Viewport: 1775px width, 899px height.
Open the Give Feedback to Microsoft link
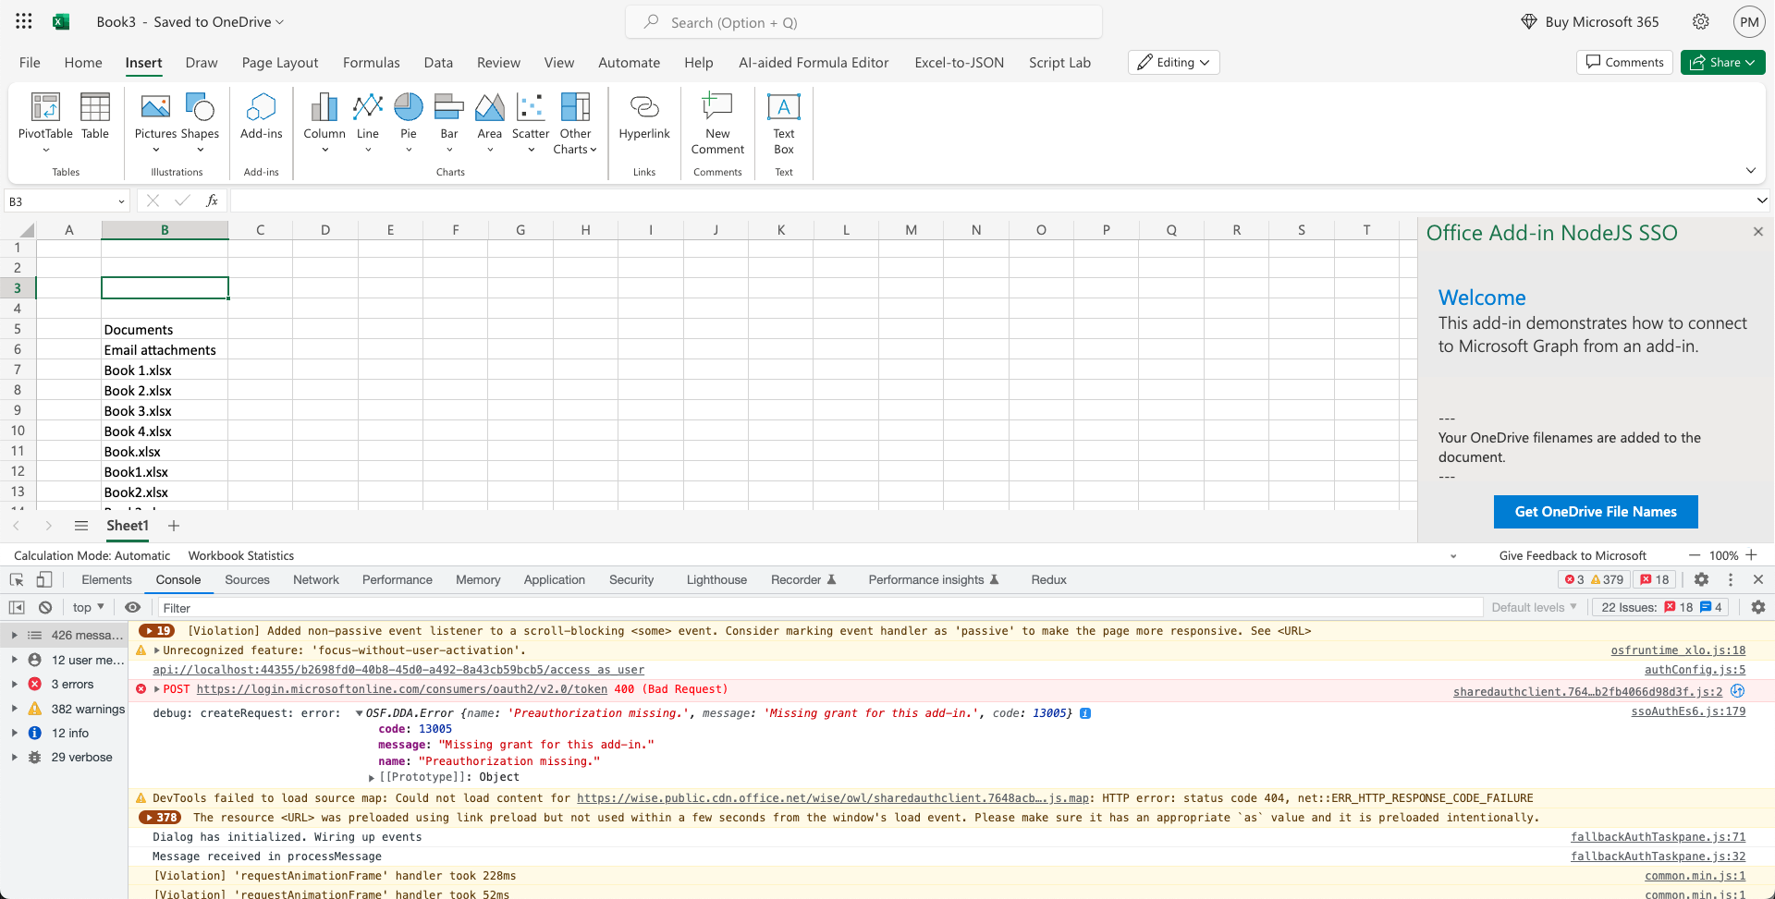[x=1573, y=555]
